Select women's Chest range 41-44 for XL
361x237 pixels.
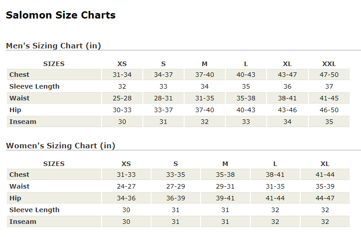click(325, 175)
